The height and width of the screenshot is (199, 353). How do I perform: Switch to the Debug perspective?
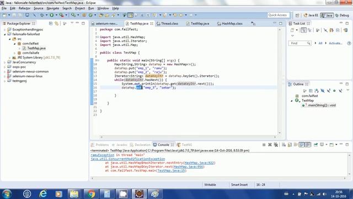coord(342,15)
